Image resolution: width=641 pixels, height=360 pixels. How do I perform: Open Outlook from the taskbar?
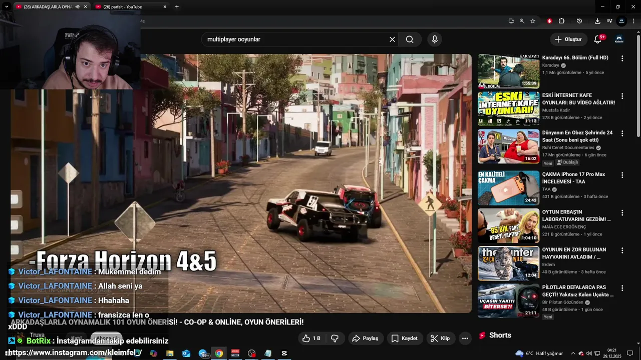point(186,353)
